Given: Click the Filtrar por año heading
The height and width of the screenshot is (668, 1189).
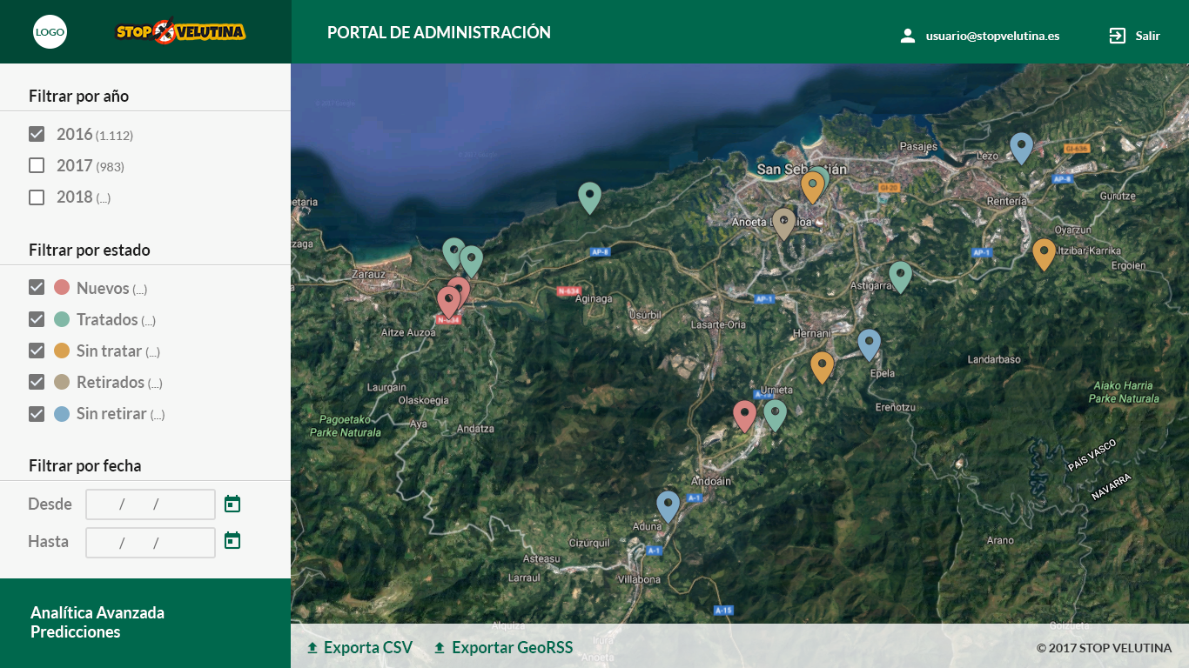Looking at the screenshot, I should pos(78,96).
